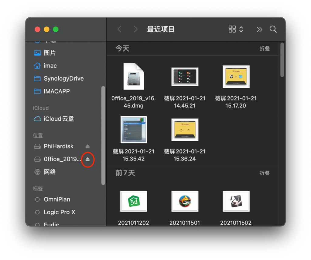311x260 pixels.
Task: Select the Office_2019_v16.45.dmg file icon
Action: [x=134, y=76]
